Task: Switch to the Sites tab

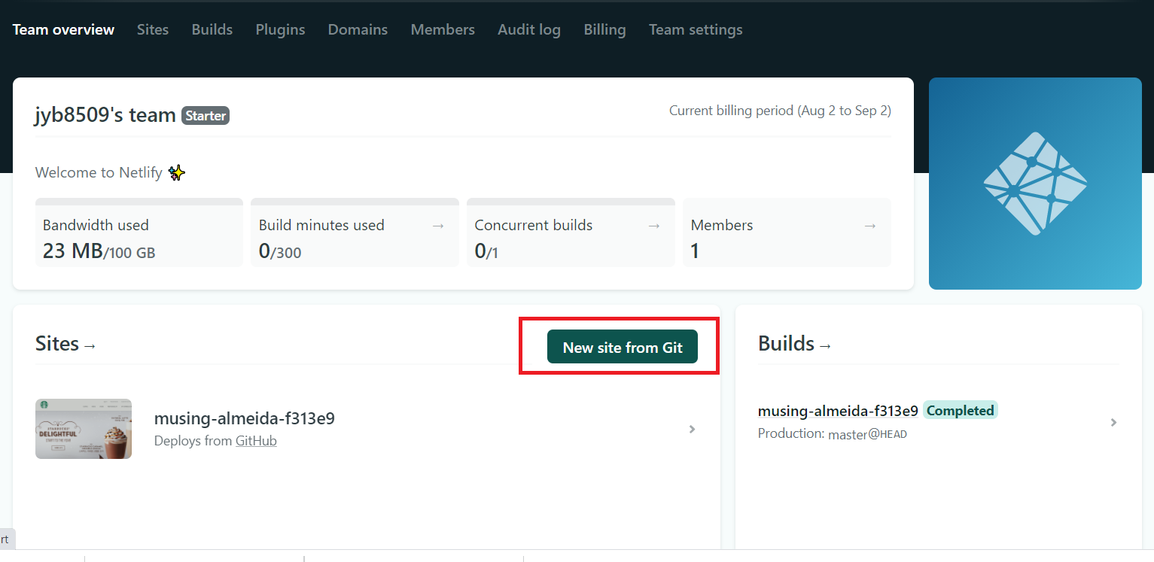Action: (x=153, y=29)
